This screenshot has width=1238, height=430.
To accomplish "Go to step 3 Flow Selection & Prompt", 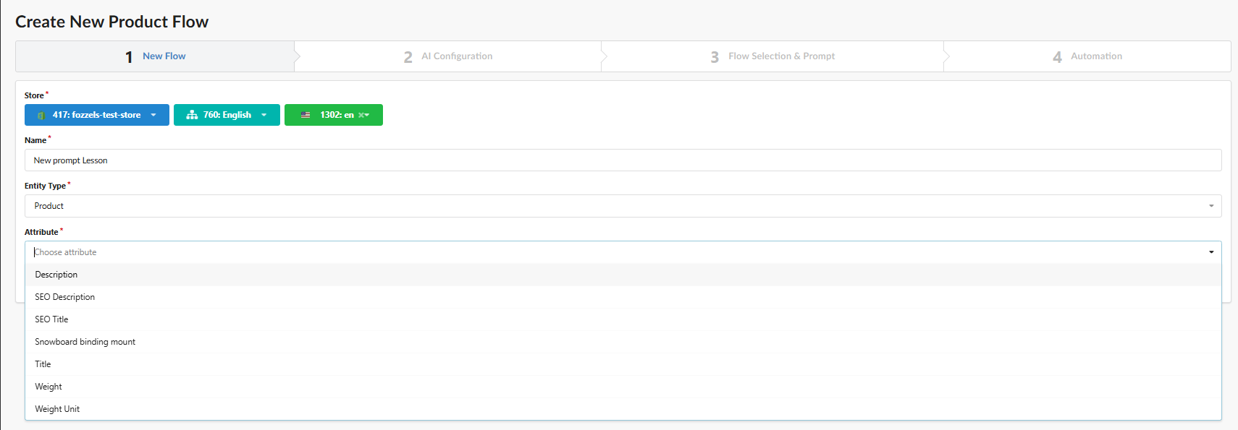I will pos(772,56).
